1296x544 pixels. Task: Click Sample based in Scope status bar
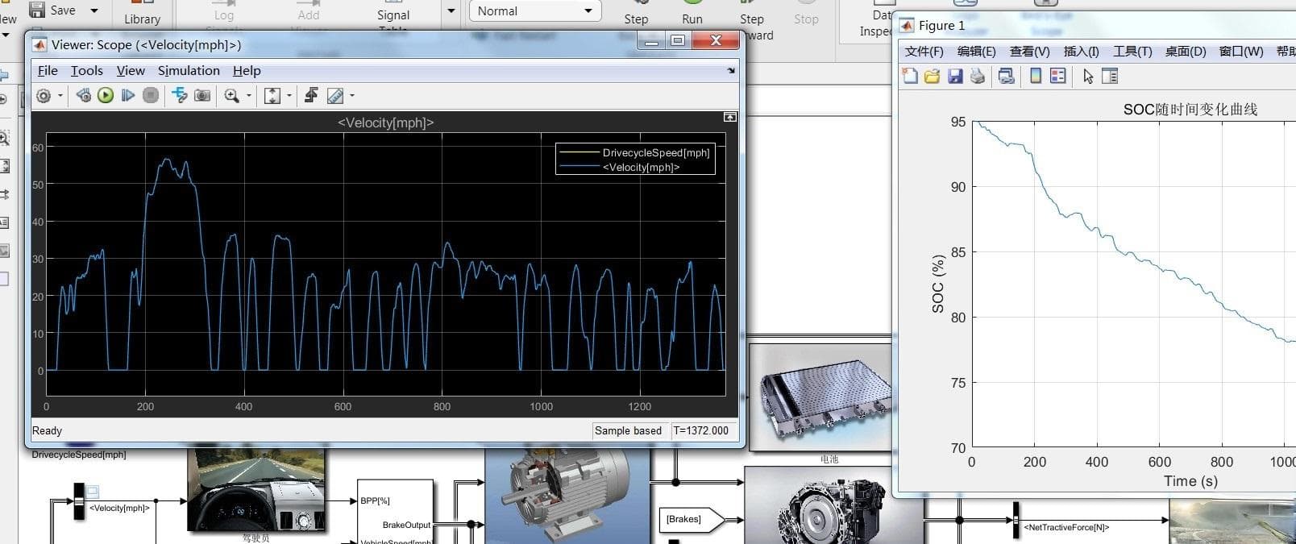(628, 430)
